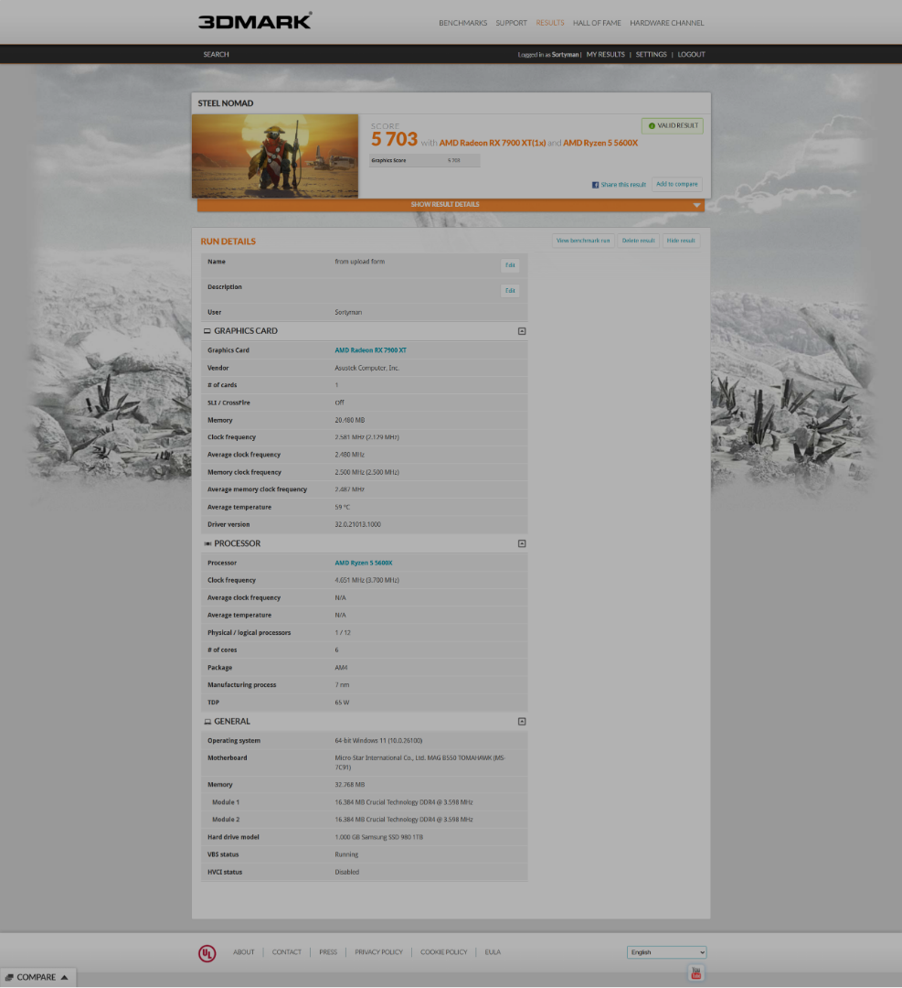Open the Sortyman user profile link

click(565, 55)
